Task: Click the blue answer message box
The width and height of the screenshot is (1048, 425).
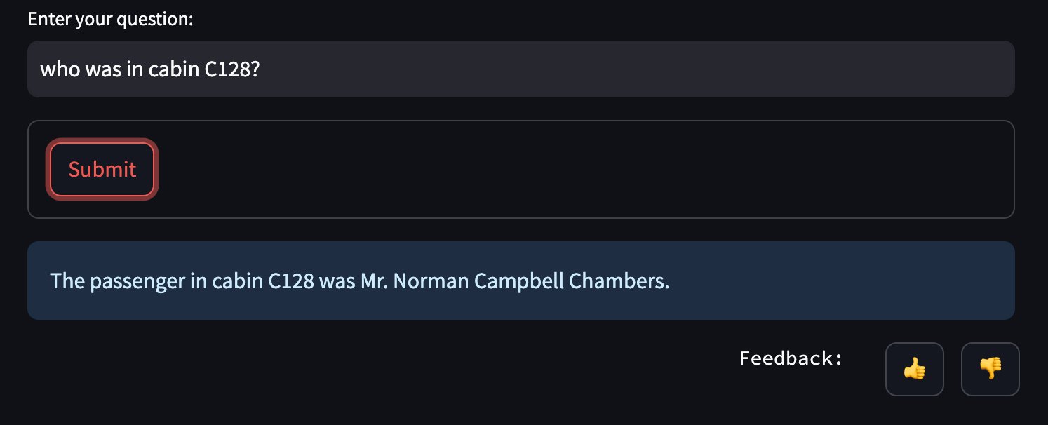Action: click(521, 281)
